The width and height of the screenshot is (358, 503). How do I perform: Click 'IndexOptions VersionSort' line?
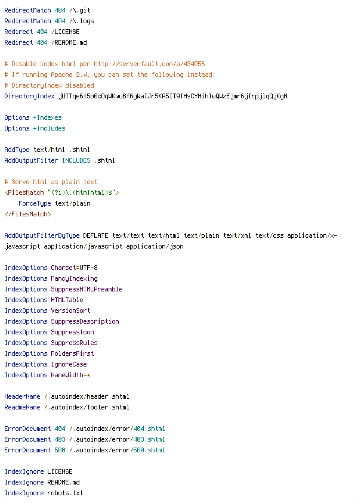(x=47, y=311)
